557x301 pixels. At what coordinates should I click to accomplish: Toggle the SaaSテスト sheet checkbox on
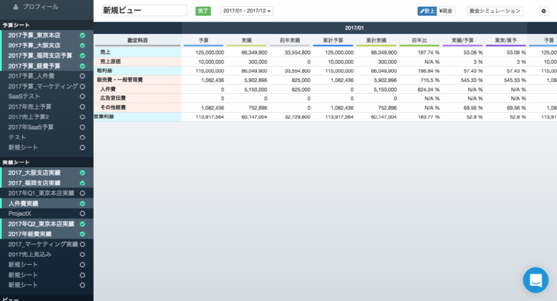(x=82, y=96)
